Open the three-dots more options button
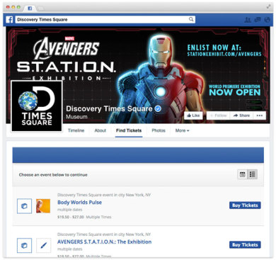This screenshot has height=260, width=276. pos(260,115)
